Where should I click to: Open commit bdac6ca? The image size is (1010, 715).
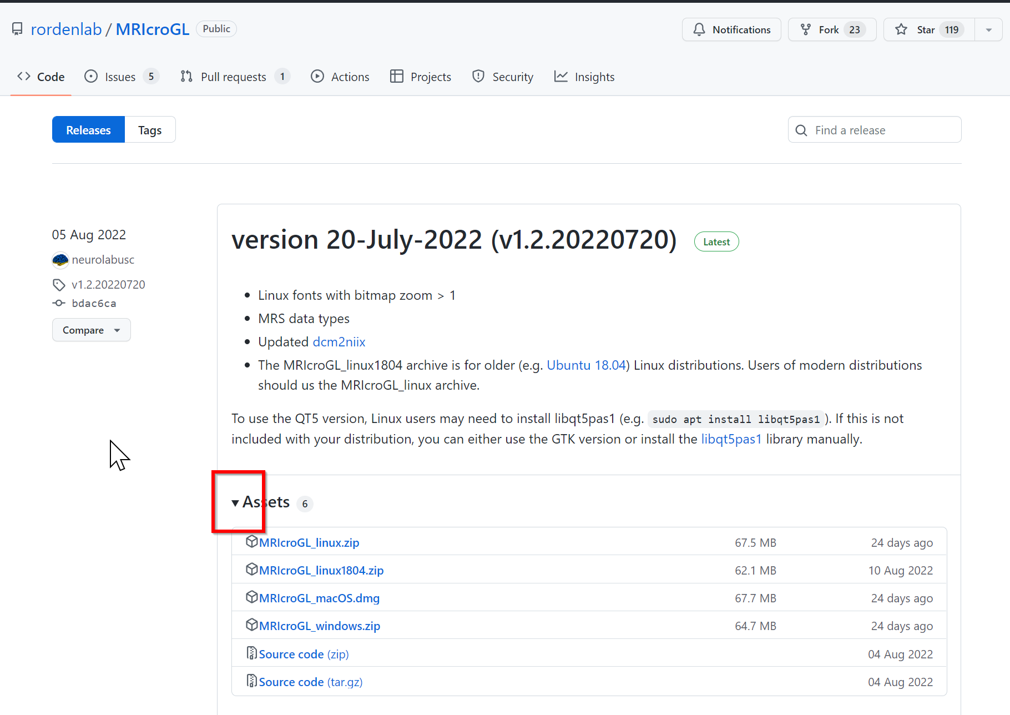click(x=94, y=303)
